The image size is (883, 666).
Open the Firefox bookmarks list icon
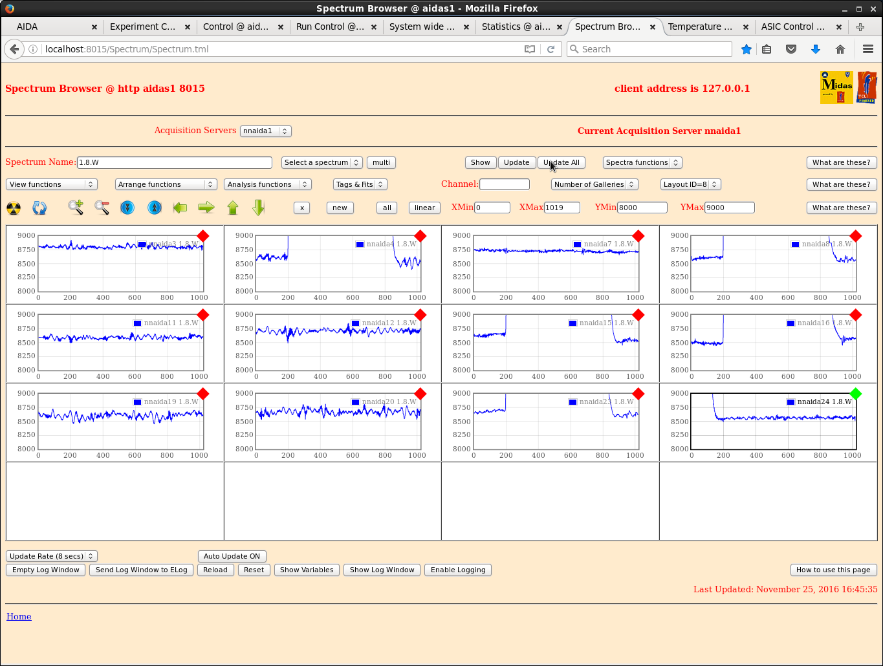click(767, 49)
